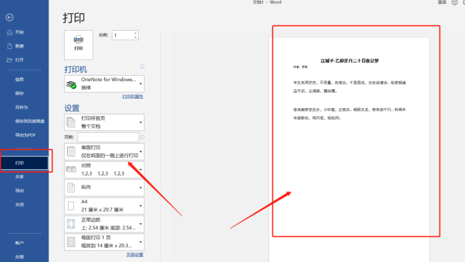The image size is (465, 262).
Task: Click the OneNote printer status icon
Action: pos(71,85)
